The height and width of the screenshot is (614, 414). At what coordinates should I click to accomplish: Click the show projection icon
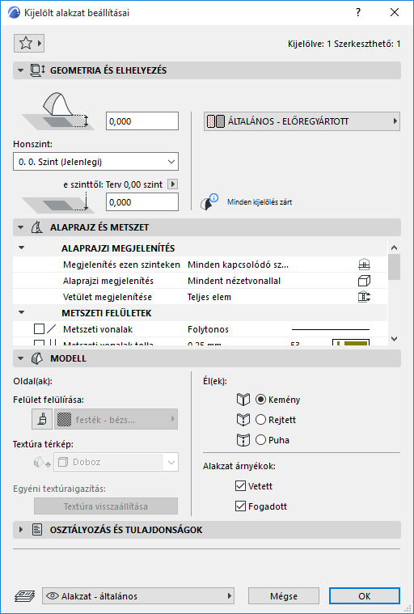(364, 297)
